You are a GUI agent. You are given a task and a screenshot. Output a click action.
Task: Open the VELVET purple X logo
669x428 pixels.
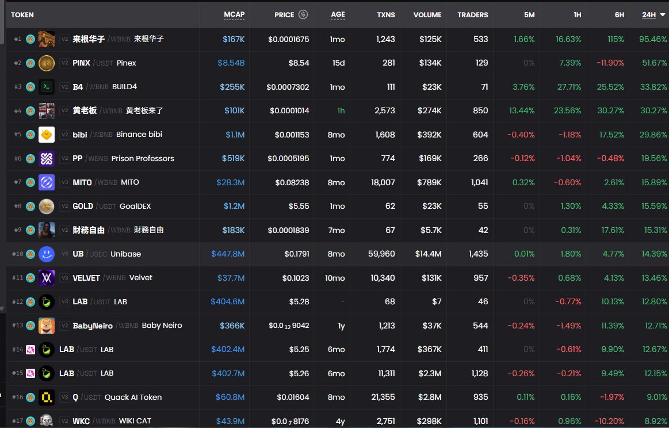pos(47,278)
